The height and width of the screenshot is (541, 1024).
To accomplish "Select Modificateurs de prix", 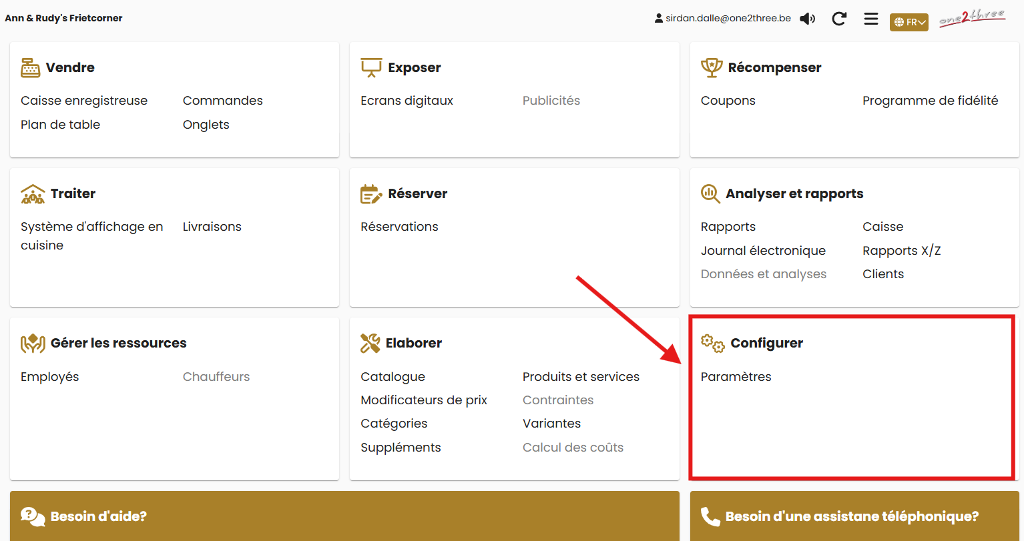I will tap(424, 400).
